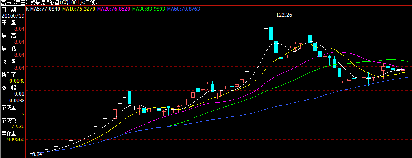Click the 8.04 value under 收盘
The width and height of the screenshot is (412, 158).
click(20, 68)
